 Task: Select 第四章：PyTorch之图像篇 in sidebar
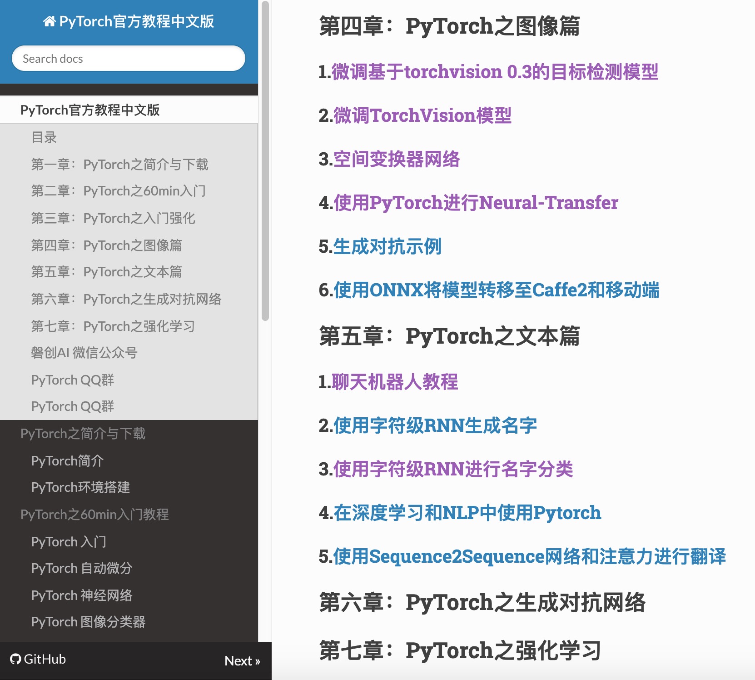point(108,245)
